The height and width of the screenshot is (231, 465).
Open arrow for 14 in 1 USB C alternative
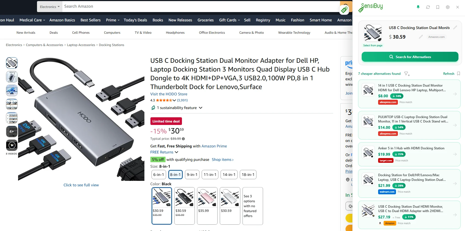point(455,94)
